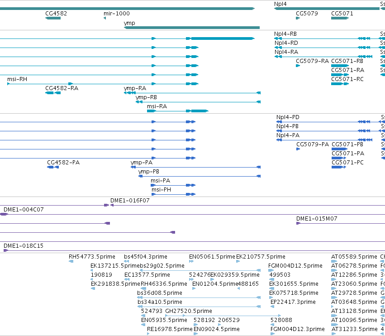Viewport: 385px width, 336px height.
Task: Click the CG5071-PA protein label
Action: [348, 154]
